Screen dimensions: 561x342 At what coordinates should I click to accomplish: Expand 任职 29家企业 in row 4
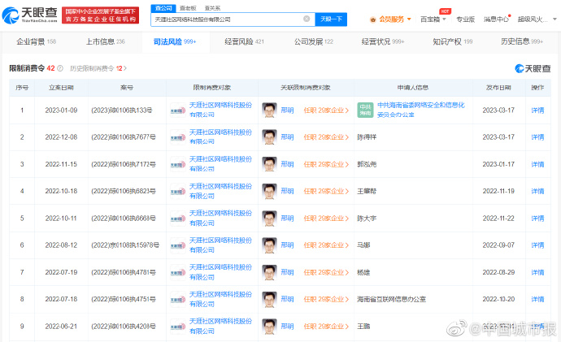[x=326, y=191]
